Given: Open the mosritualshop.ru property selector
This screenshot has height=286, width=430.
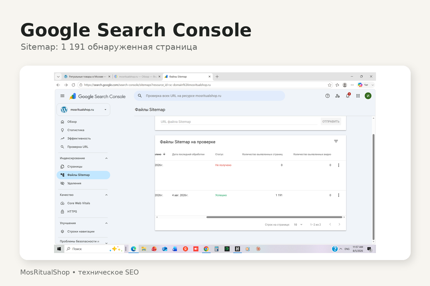Looking at the screenshot, I should pyautogui.click(x=83, y=110).
